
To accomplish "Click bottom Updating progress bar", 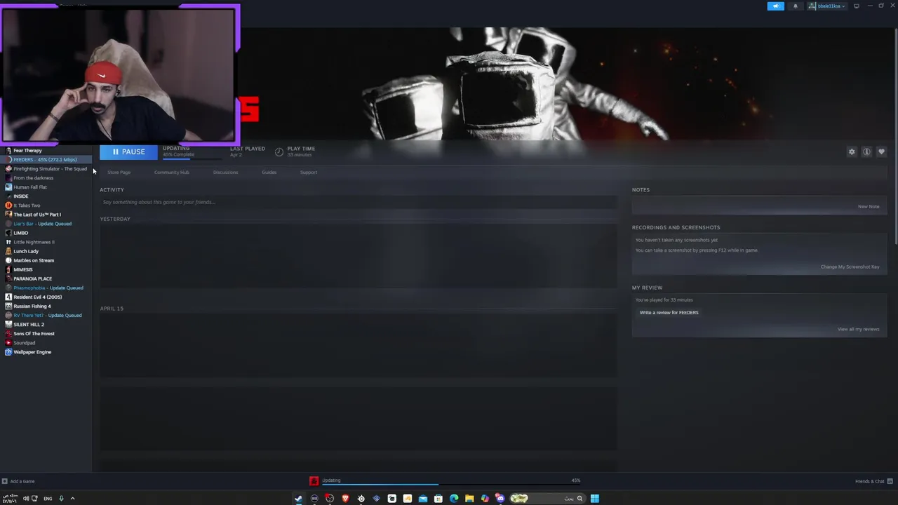I will (x=450, y=484).
